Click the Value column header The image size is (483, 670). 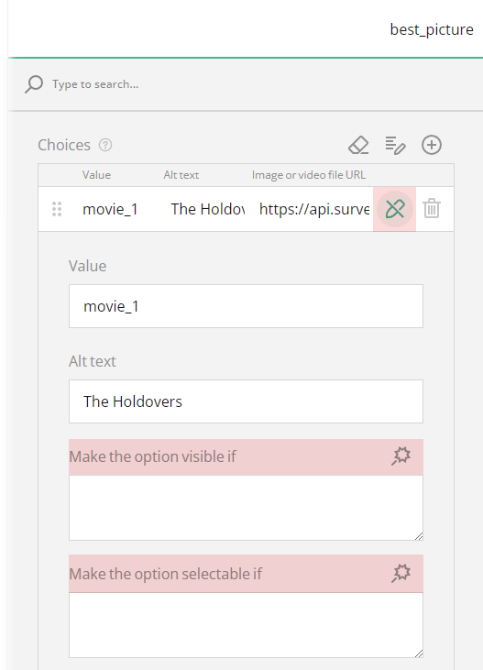point(96,175)
